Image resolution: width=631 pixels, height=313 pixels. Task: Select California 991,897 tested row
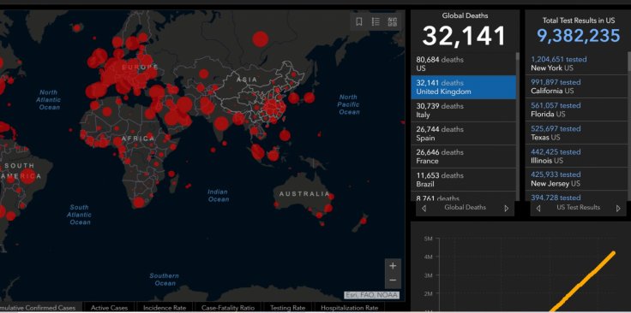pos(576,86)
